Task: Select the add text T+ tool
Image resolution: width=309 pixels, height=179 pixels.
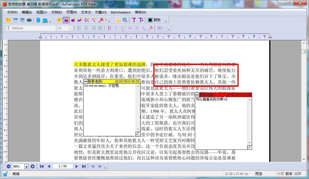Action: [141, 20]
